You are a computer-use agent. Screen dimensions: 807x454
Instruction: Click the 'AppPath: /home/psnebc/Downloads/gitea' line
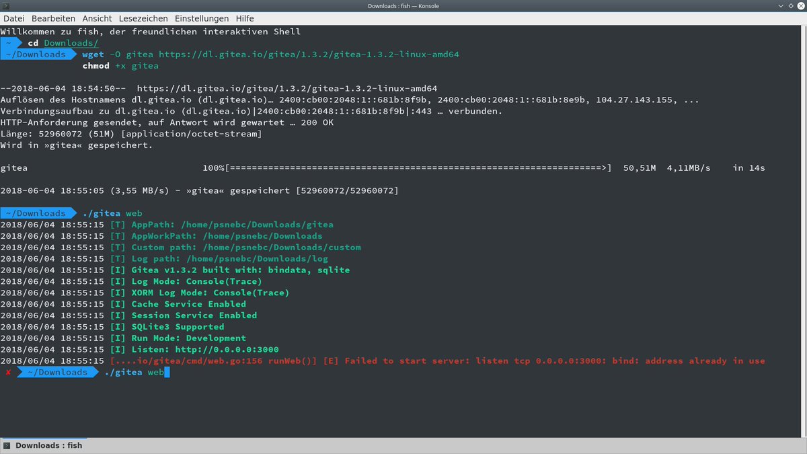pos(167,225)
